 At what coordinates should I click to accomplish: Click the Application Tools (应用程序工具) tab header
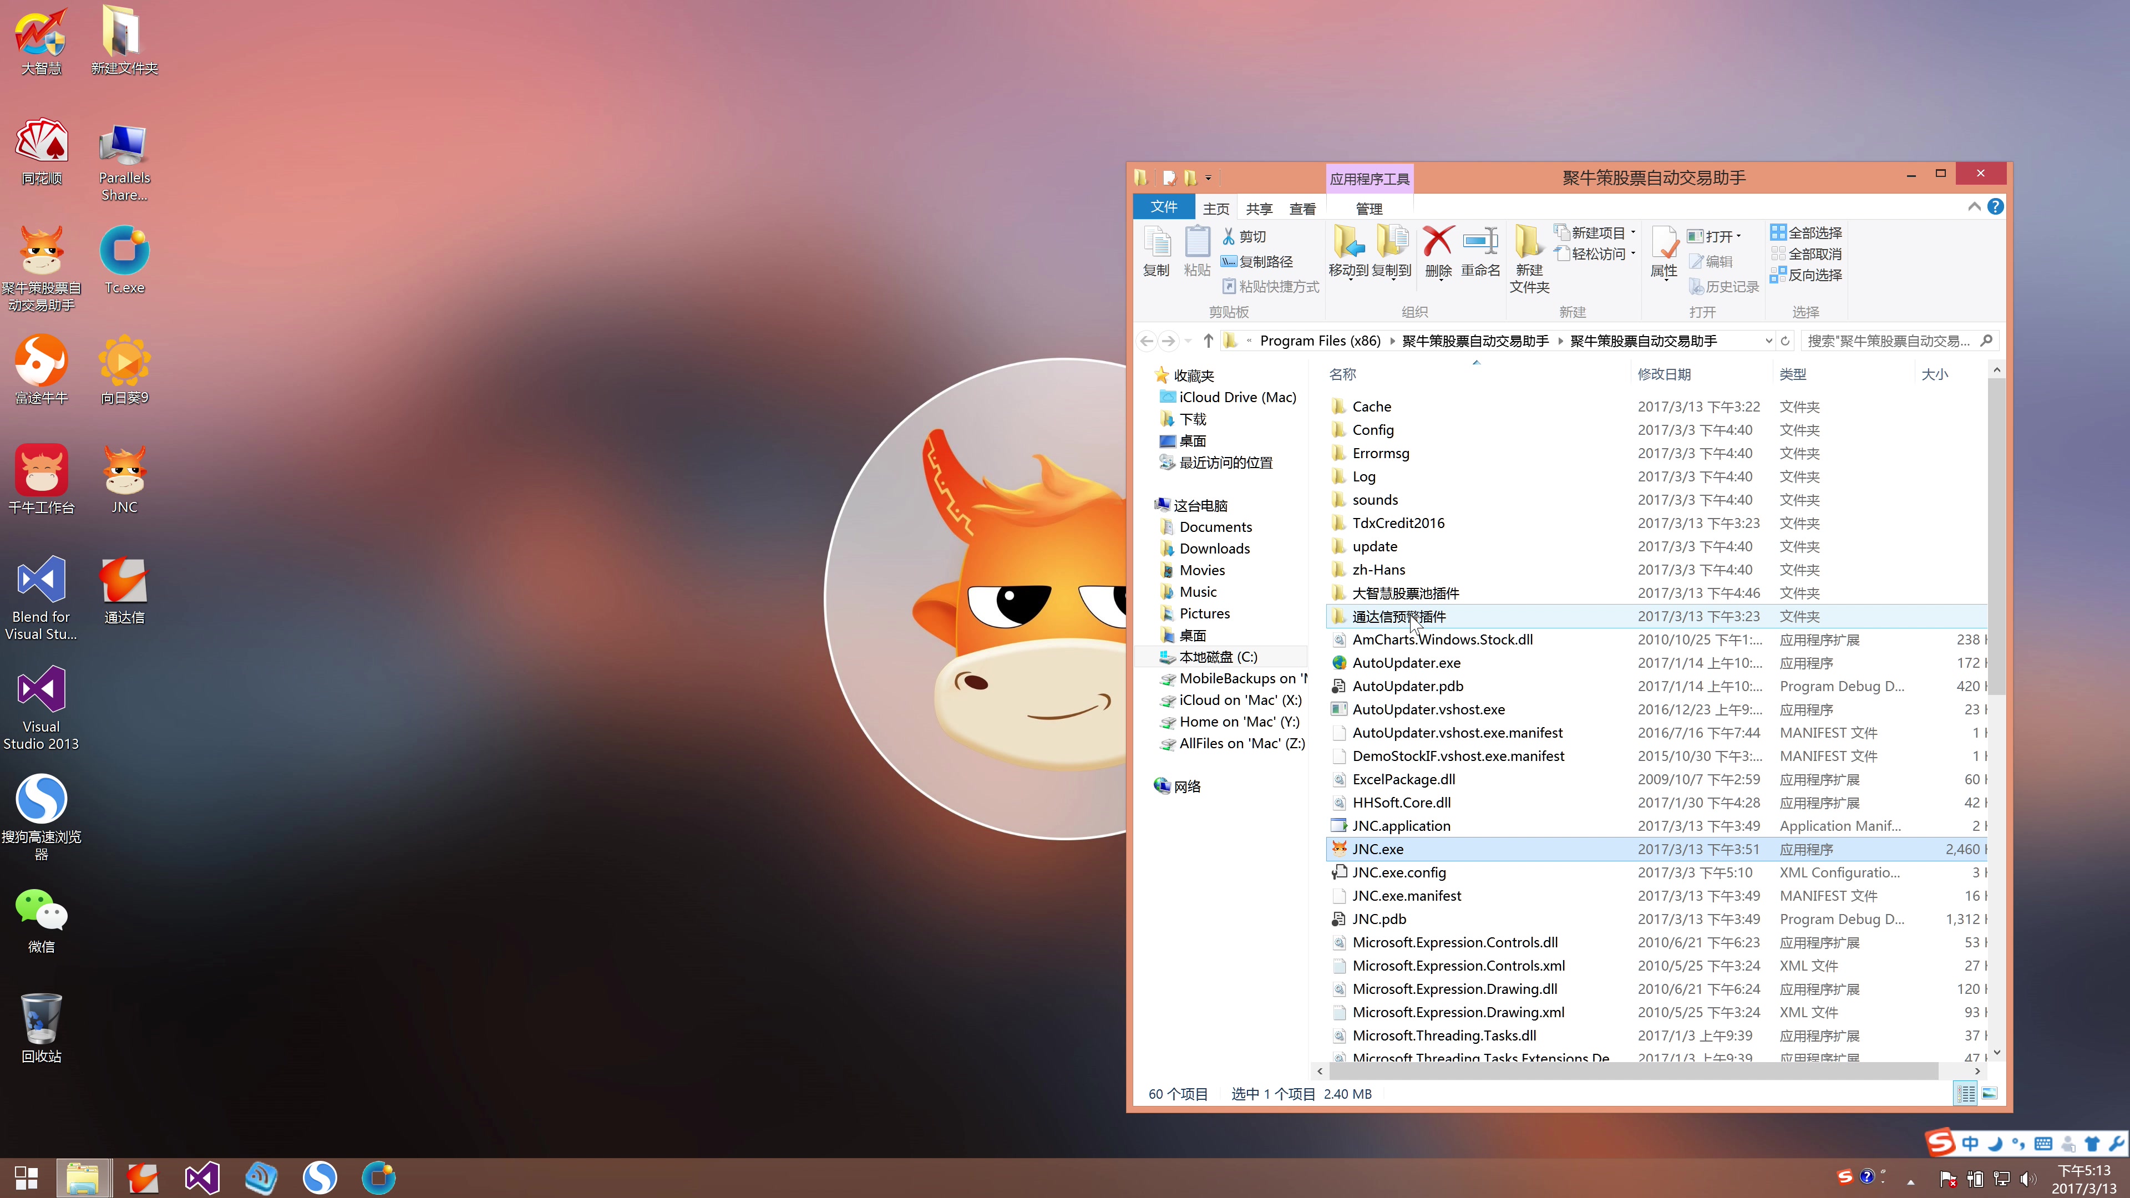(1370, 179)
